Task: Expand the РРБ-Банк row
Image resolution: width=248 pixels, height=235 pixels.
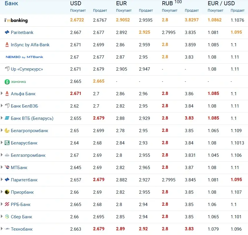Action: click(x=1, y=204)
